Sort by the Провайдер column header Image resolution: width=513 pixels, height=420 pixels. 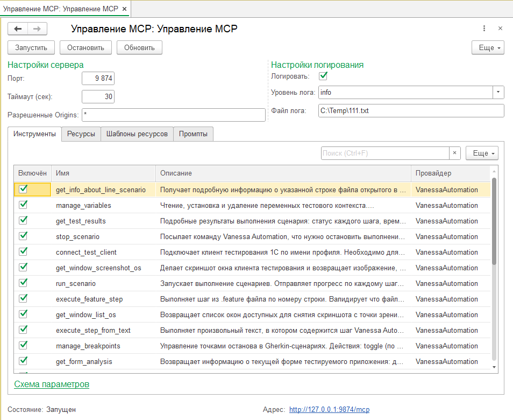(x=433, y=173)
